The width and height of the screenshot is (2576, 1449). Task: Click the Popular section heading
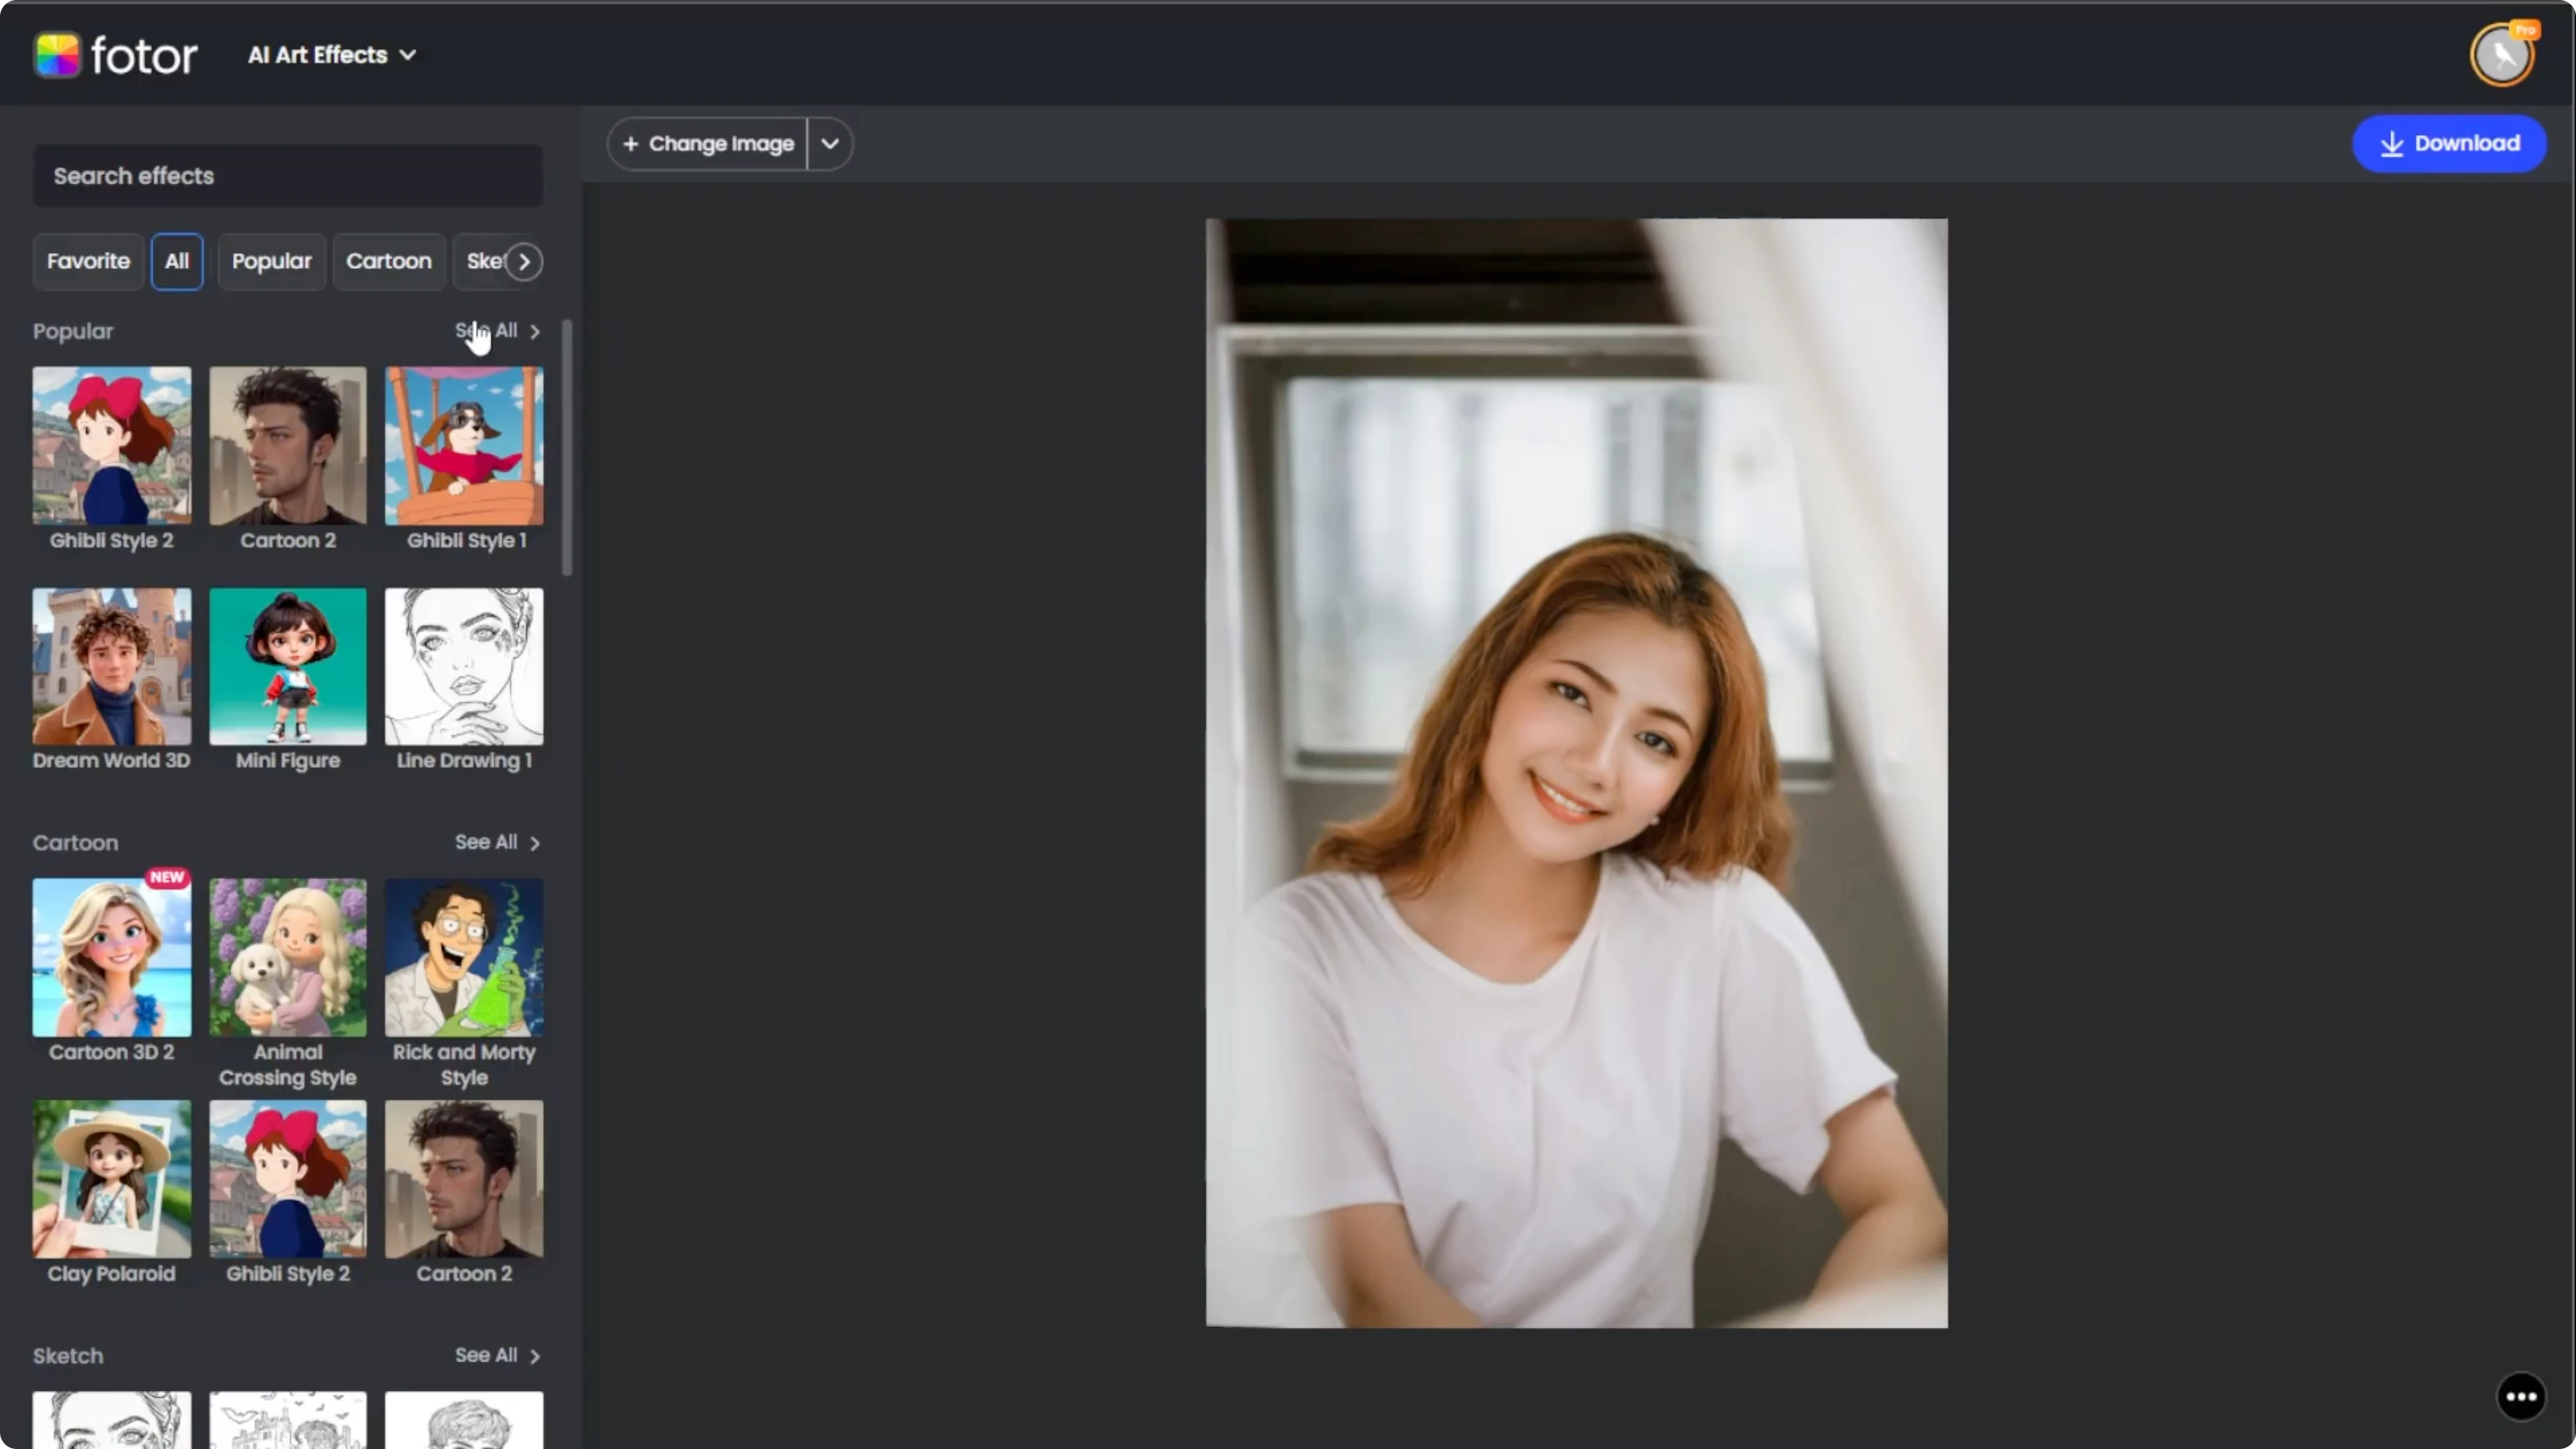click(x=73, y=331)
